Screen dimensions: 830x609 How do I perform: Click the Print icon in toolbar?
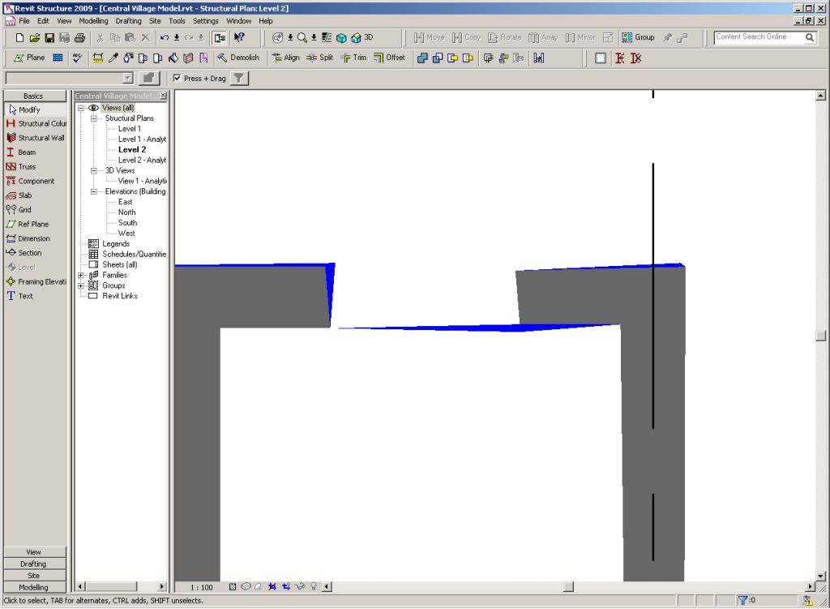click(x=79, y=37)
